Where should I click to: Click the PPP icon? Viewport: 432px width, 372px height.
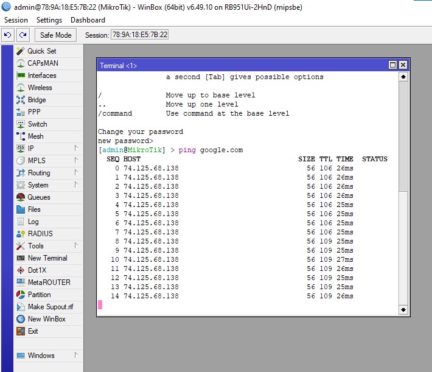[x=21, y=112]
